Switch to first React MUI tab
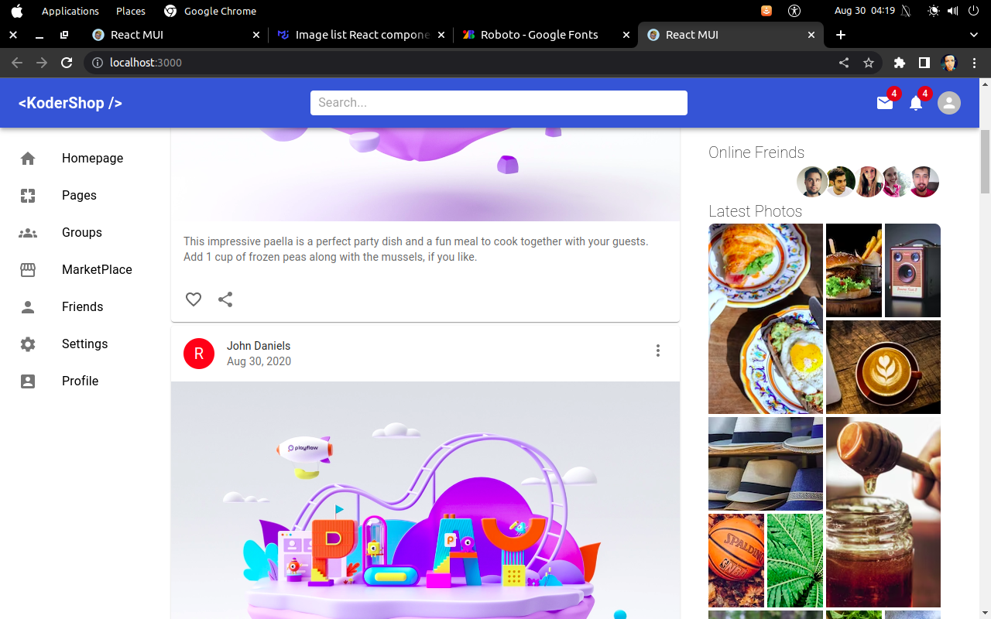991x619 pixels. [x=176, y=35]
